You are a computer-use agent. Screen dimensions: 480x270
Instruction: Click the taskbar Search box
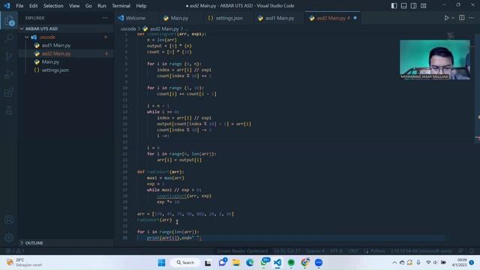point(185,262)
